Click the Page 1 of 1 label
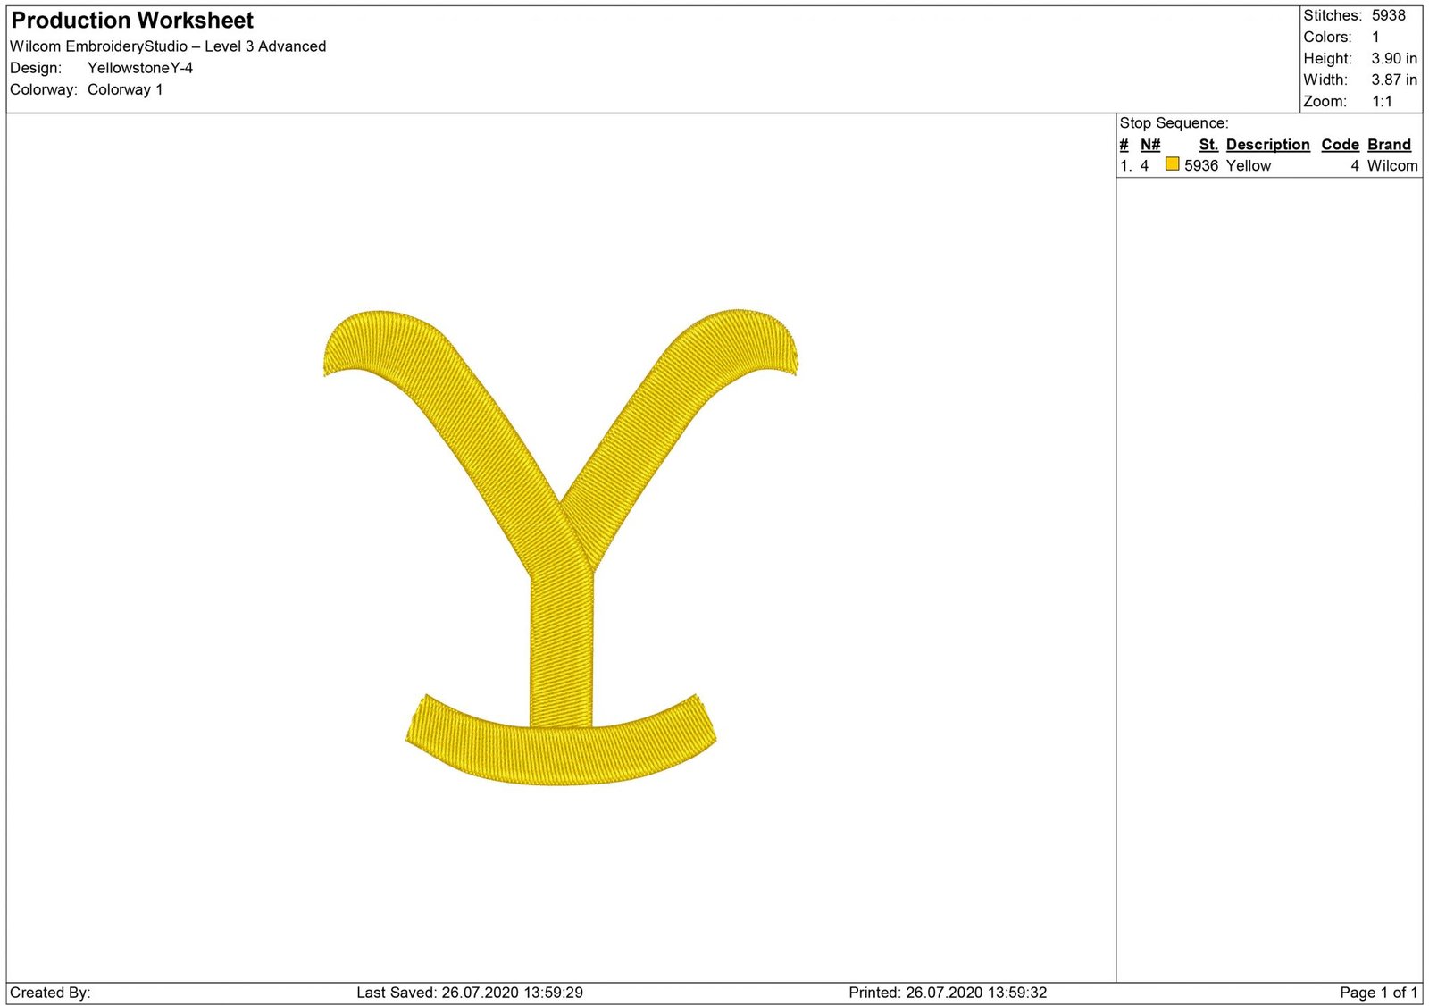Screen dimensions: 1429x1006 click(x=1378, y=993)
